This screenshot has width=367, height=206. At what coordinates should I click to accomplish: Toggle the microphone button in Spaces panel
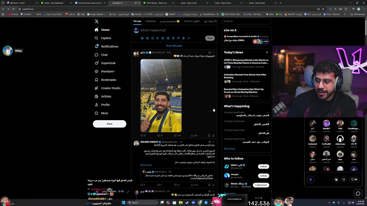click(311, 179)
